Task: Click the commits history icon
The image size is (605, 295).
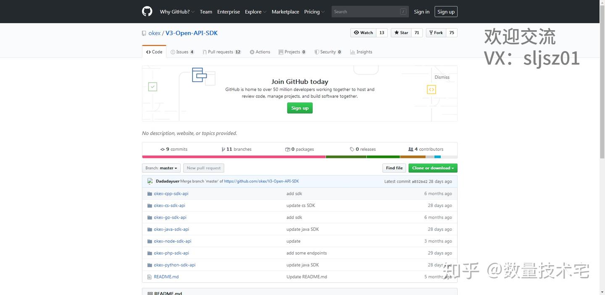Action: point(163,149)
